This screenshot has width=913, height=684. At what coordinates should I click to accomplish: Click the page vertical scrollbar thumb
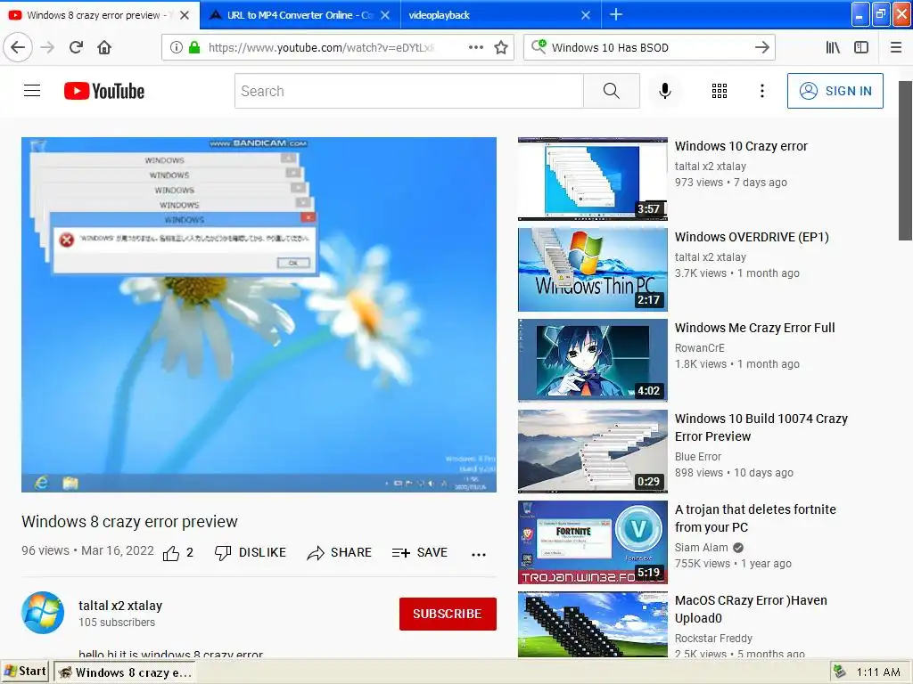905,160
